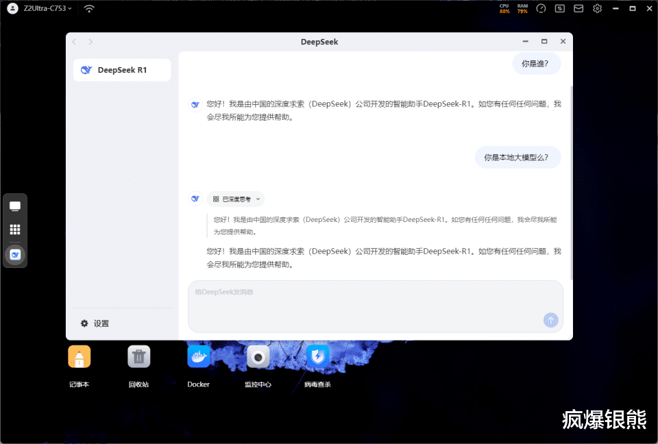Send the message with the arrow button

550,320
